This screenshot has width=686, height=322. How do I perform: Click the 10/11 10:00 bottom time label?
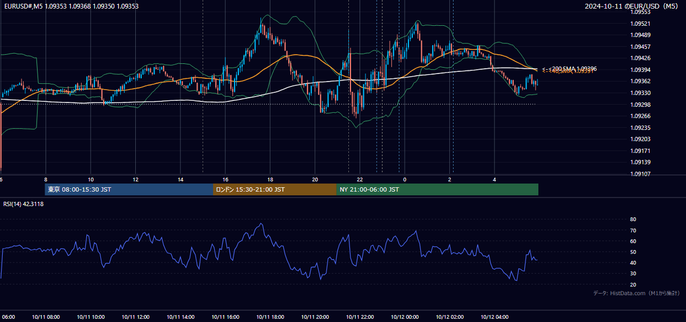91,317
